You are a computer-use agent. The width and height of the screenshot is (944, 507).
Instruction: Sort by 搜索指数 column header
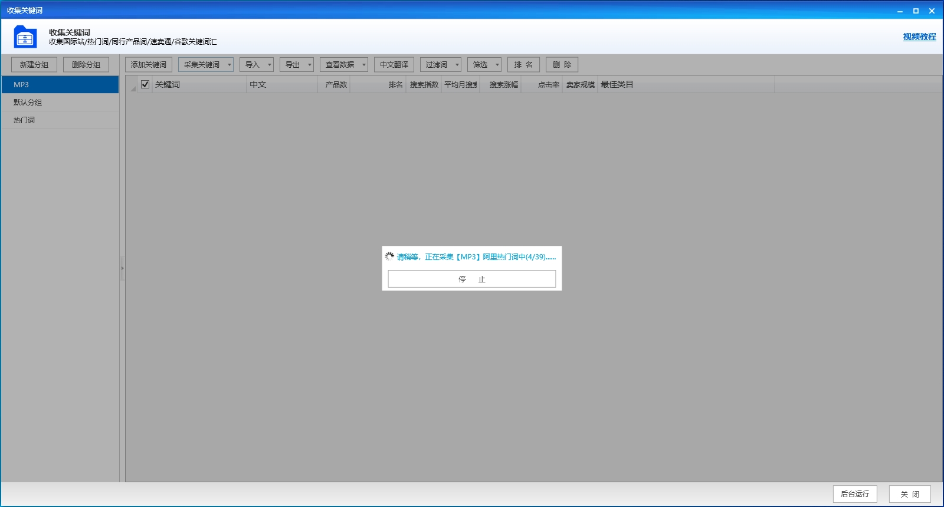[x=424, y=84]
